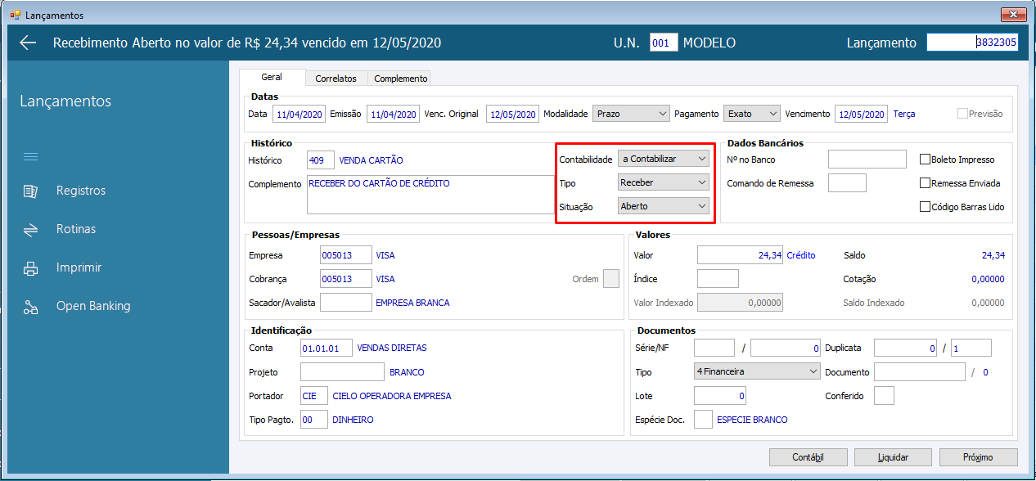The height and width of the screenshot is (481, 1036).
Task: Open Imprimir in the sidebar
Action: (79, 267)
